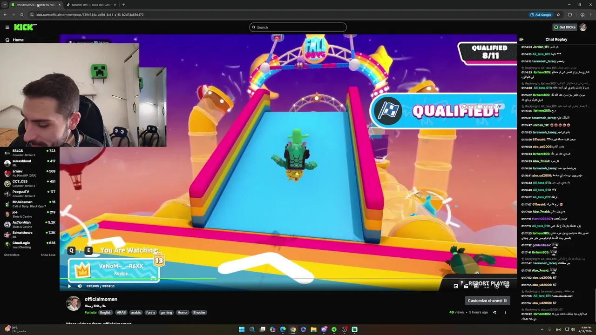The width and height of the screenshot is (596, 335).
Task: Open the Kick hamburger sidebar menu
Action: pos(7,27)
